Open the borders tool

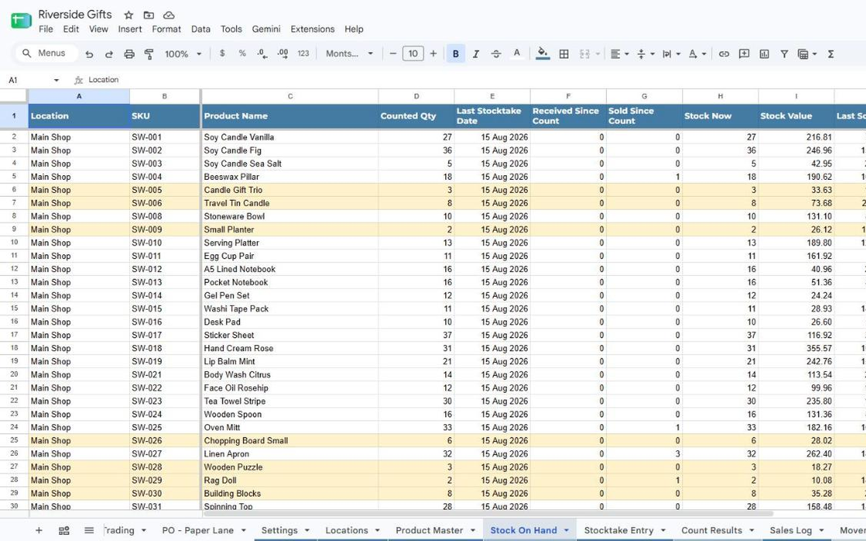click(x=564, y=54)
